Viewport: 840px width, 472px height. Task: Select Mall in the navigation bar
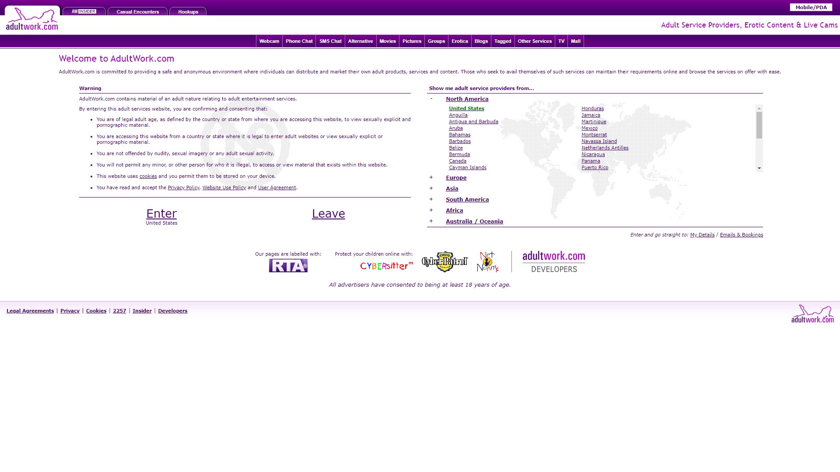[x=576, y=41]
